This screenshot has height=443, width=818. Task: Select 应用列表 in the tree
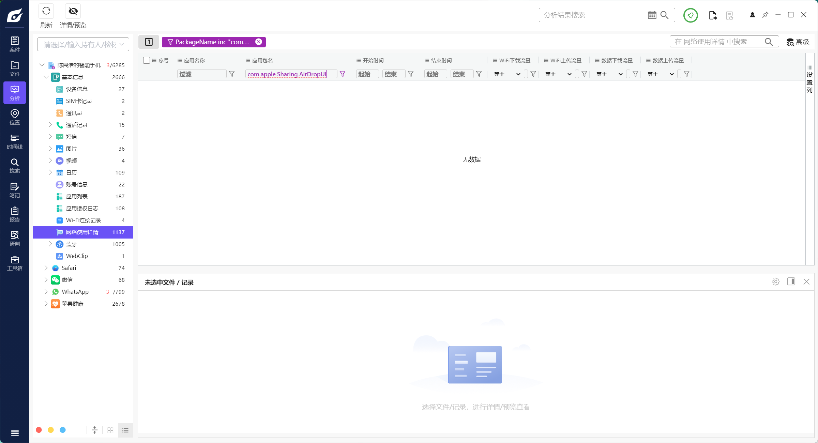[x=77, y=196]
